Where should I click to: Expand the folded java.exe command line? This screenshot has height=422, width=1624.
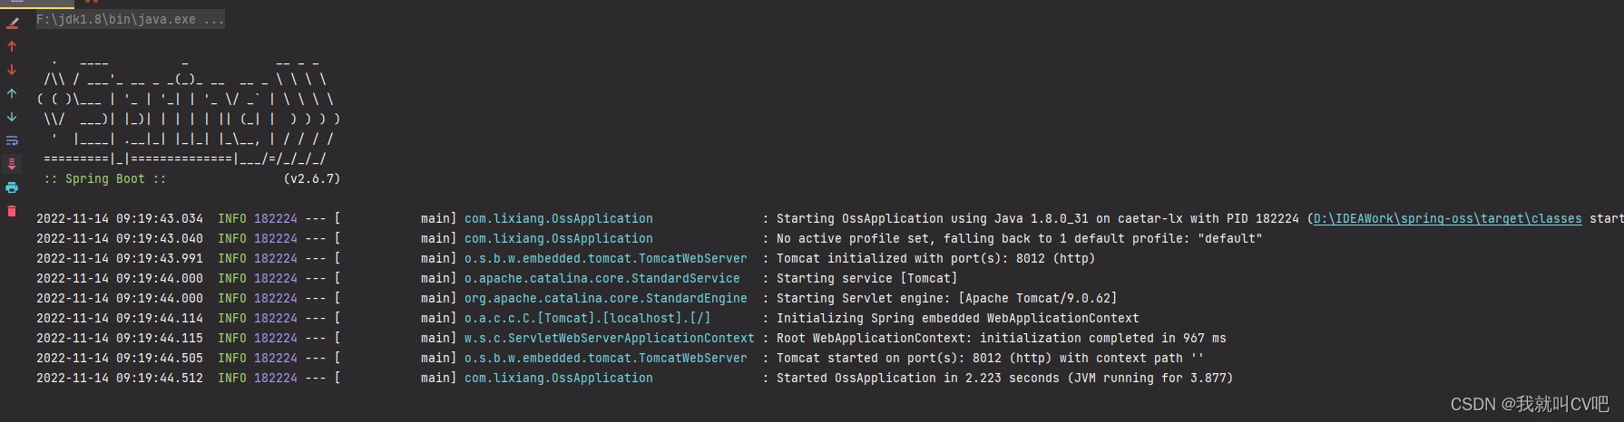130,19
